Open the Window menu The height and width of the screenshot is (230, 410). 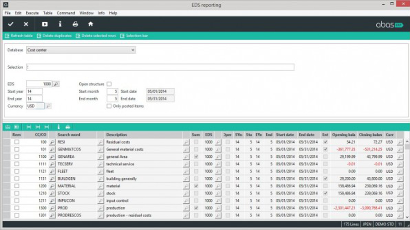pyautogui.click(x=86, y=13)
